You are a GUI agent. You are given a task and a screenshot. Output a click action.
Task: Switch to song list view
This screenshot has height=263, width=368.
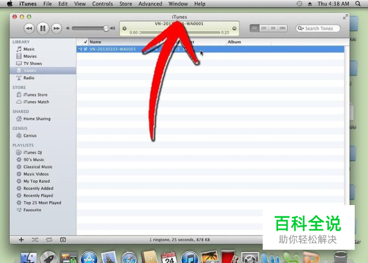tap(254, 28)
